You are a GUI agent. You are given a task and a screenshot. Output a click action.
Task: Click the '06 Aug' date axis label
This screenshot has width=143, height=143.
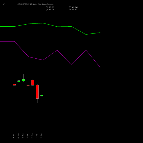(x=18, y=136)
